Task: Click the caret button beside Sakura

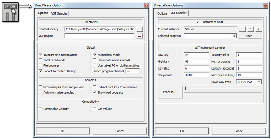Action: (251, 29)
